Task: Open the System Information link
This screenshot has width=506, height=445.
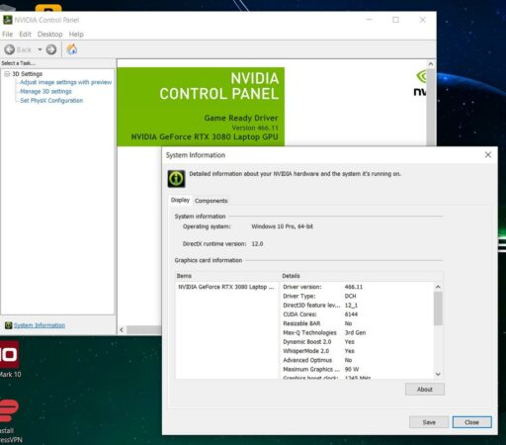Action: [x=40, y=325]
